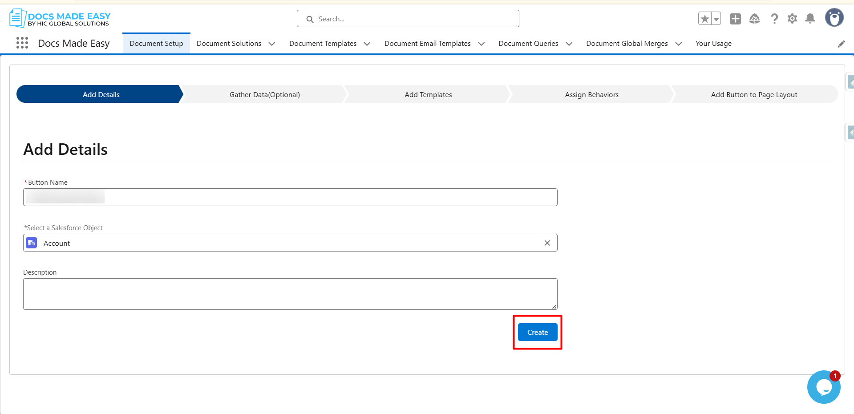854x414 pixels.
Task: Click the pencil edit navigation icon
Action: click(x=841, y=44)
